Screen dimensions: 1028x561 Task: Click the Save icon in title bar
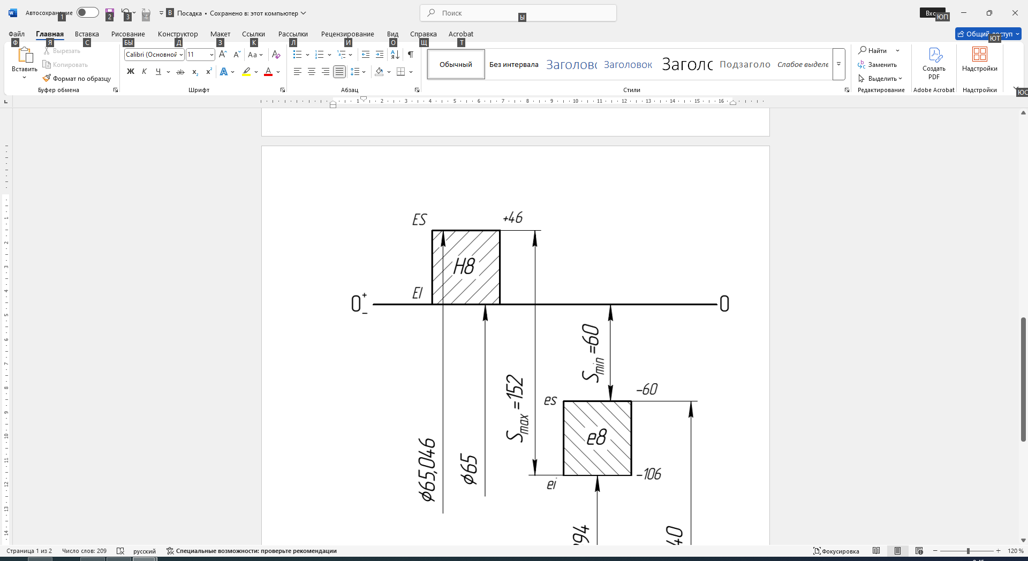point(110,12)
